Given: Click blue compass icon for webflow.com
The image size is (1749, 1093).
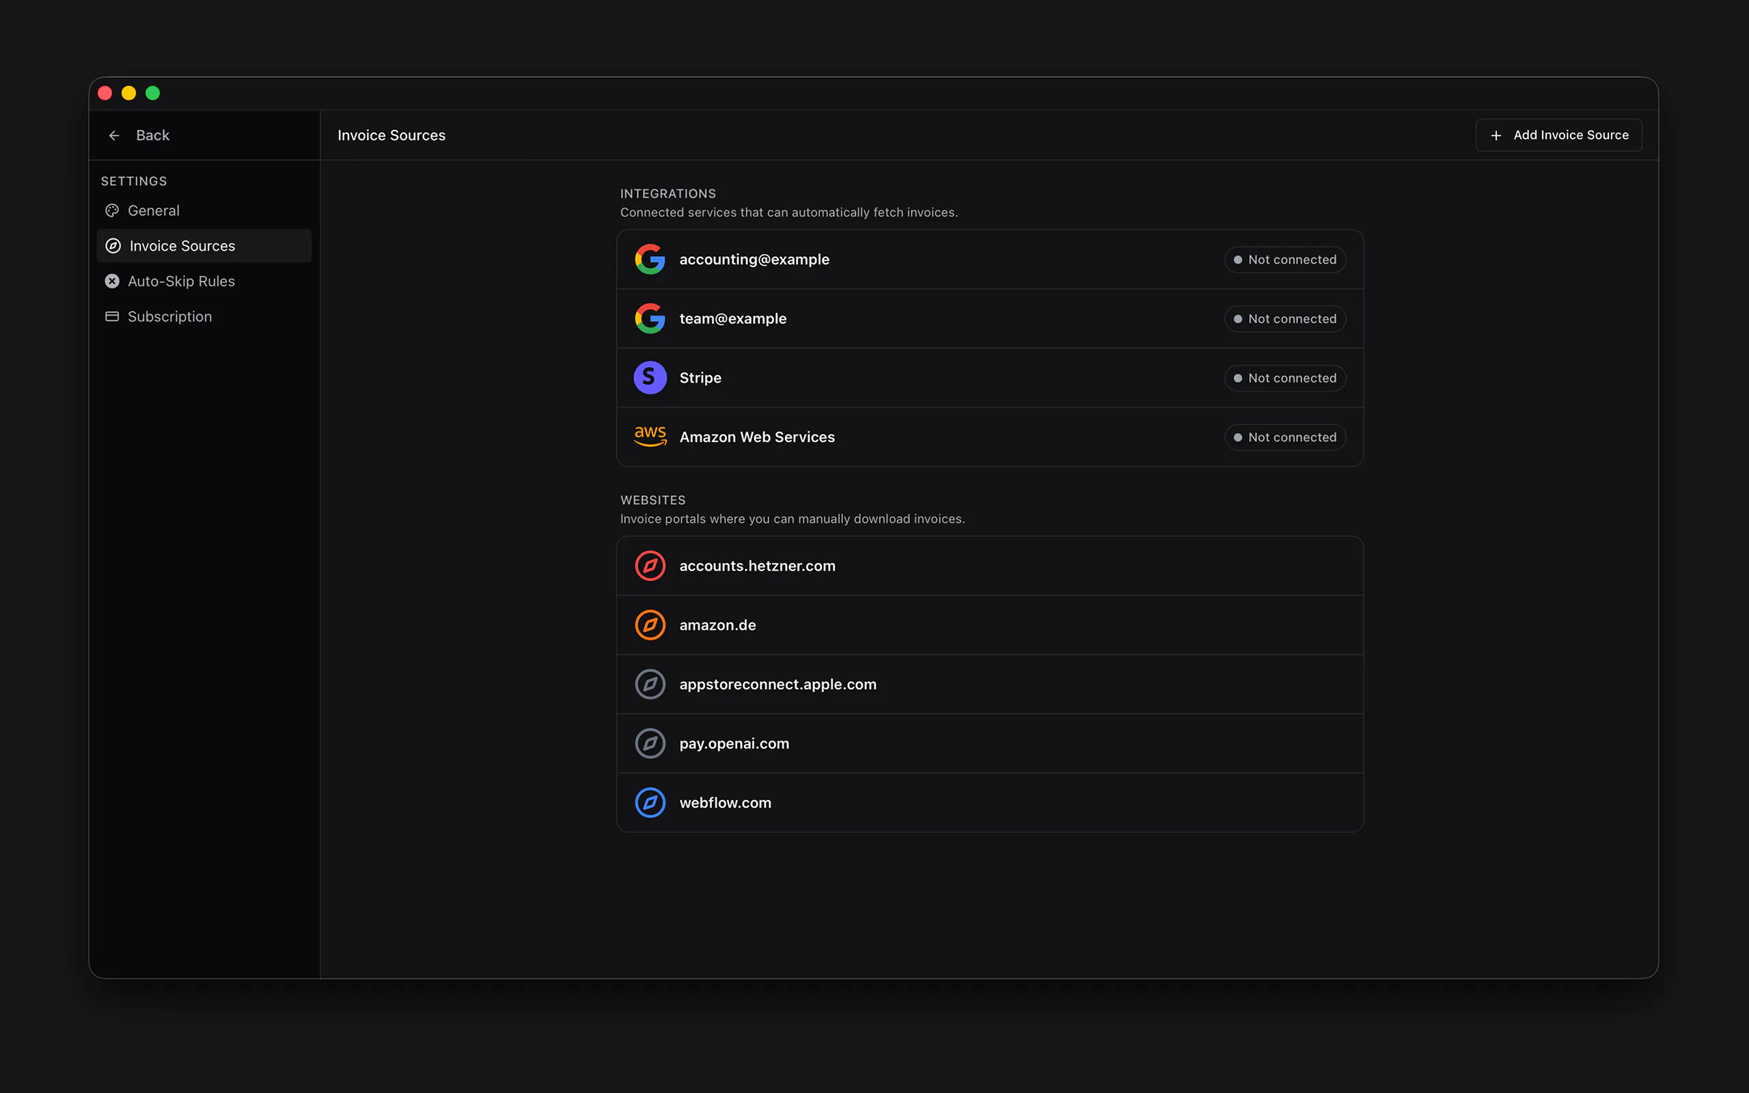Looking at the screenshot, I should [x=650, y=803].
